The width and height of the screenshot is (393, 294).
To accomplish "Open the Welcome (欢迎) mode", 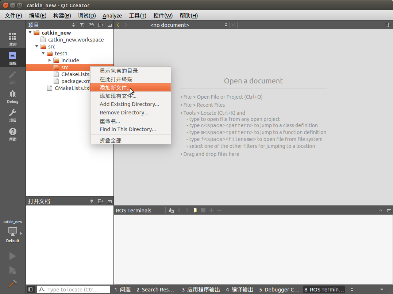I will coord(12,39).
